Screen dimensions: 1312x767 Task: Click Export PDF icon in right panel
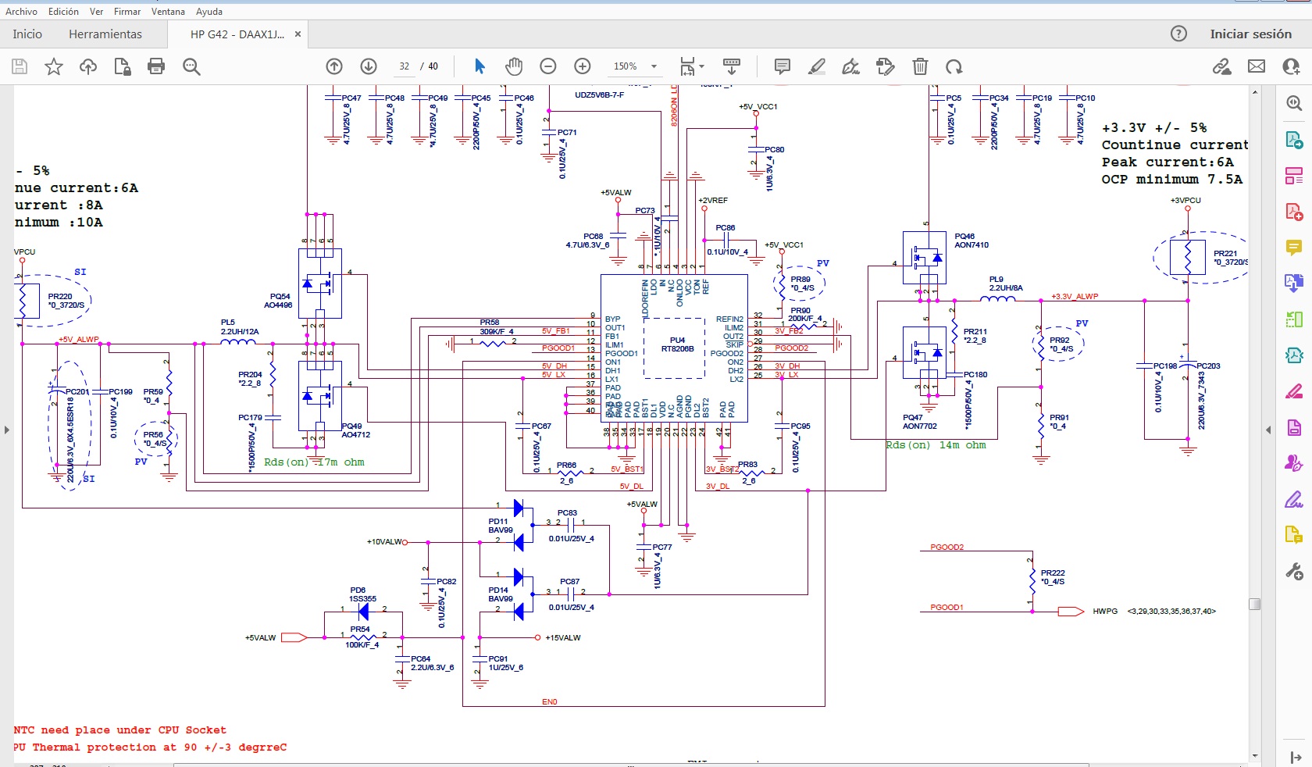coord(1294,140)
